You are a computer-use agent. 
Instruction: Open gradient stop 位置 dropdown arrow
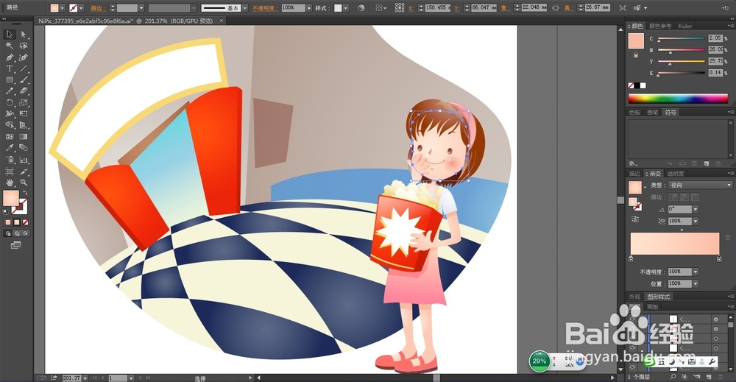click(x=696, y=283)
